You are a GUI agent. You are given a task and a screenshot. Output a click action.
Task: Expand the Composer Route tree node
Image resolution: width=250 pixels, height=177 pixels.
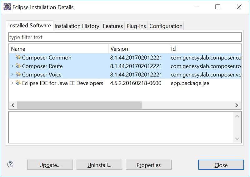pos(12,66)
